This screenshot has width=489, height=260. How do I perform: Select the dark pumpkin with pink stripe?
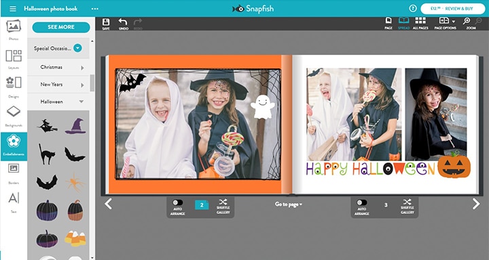(47, 238)
